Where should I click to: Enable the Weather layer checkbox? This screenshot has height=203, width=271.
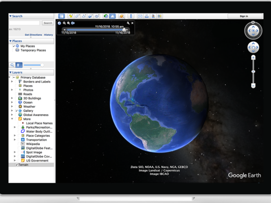point(17,107)
